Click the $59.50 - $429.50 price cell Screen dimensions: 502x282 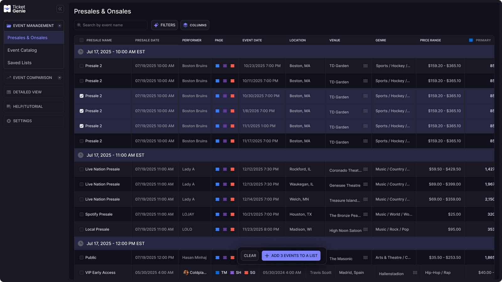(445, 169)
